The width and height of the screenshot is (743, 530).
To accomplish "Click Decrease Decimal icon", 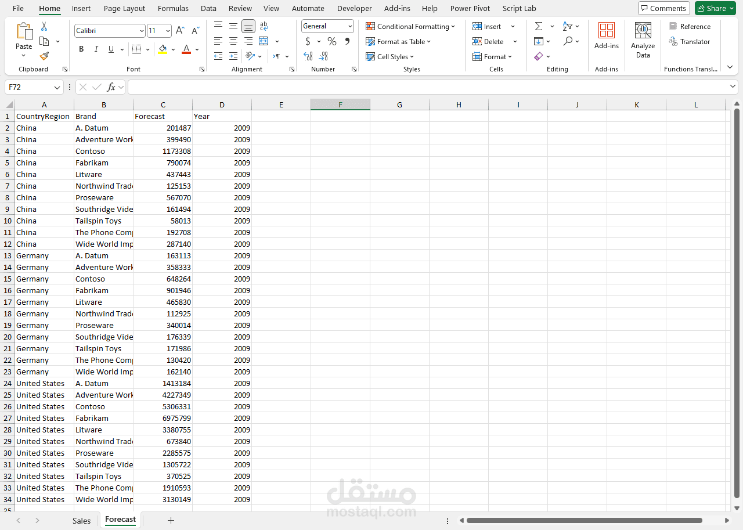I will (x=323, y=56).
